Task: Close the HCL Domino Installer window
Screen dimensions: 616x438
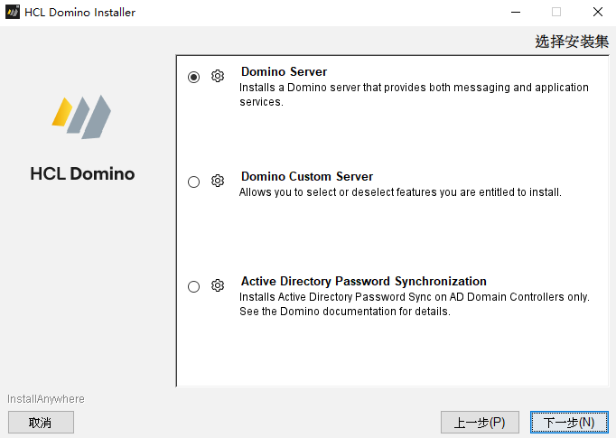Action: pyautogui.click(x=598, y=12)
